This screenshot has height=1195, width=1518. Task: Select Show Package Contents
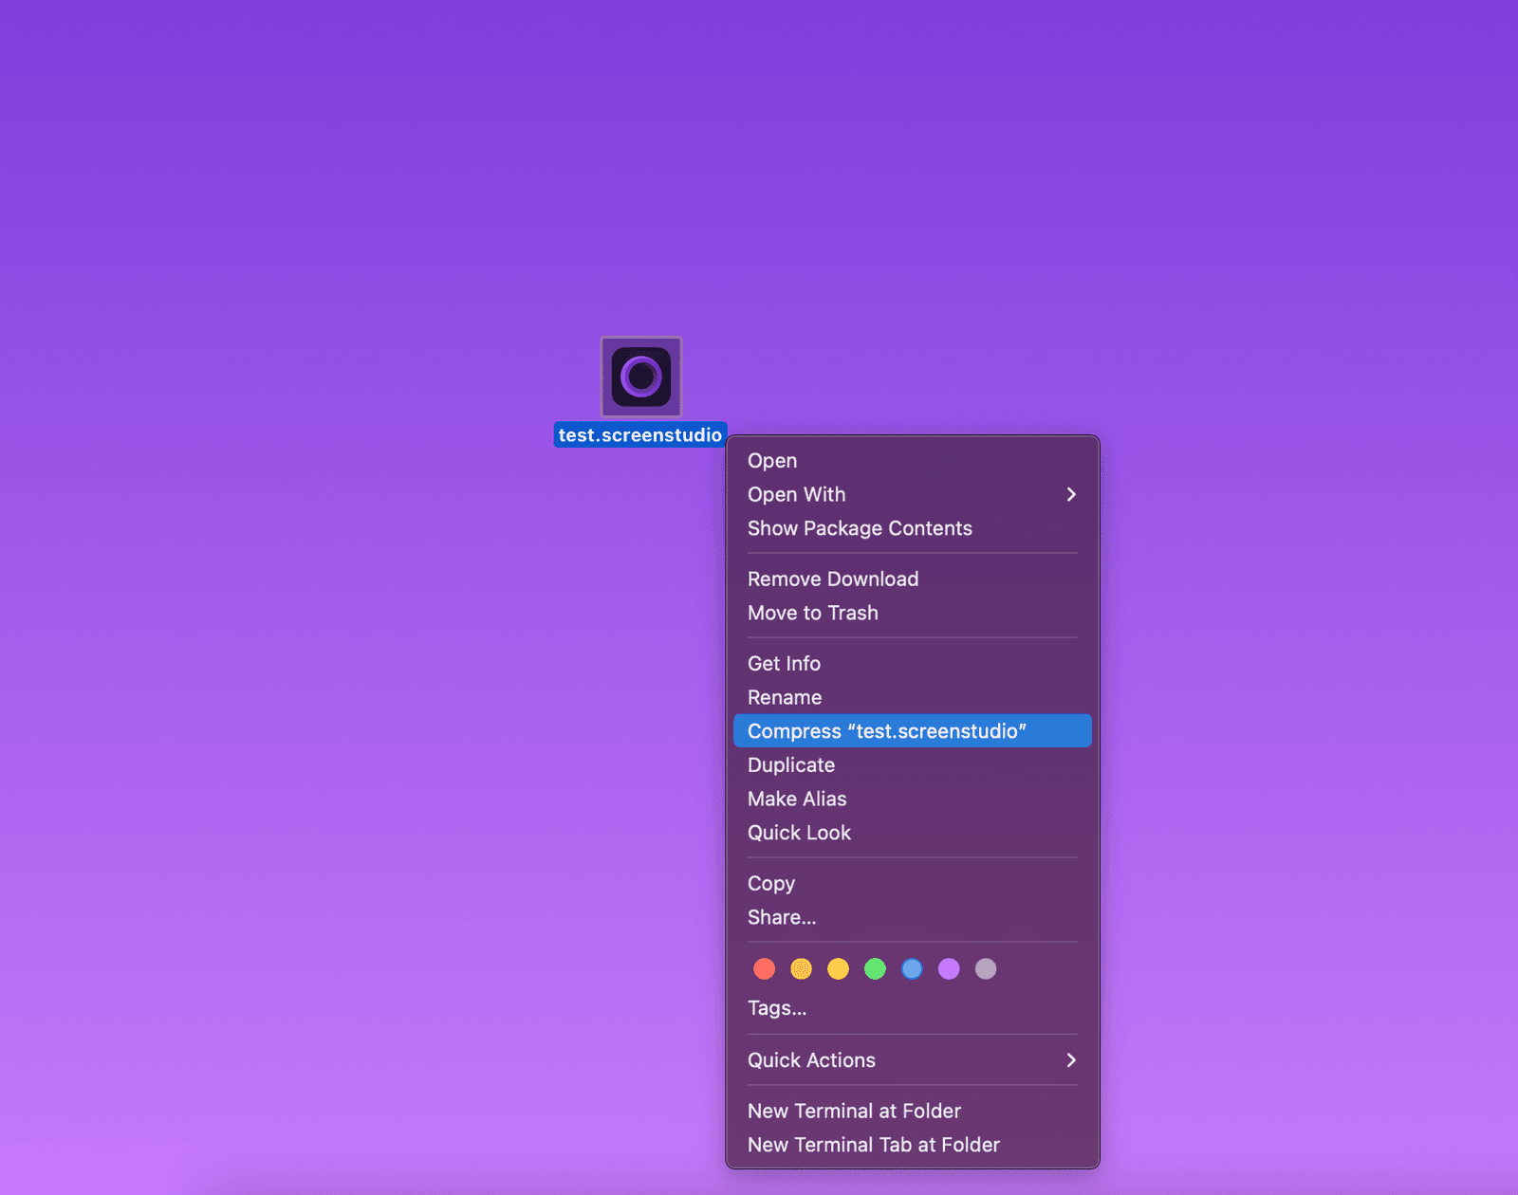click(860, 528)
